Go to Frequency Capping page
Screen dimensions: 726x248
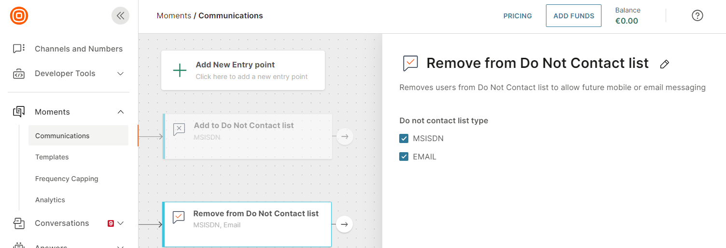(67, 179)
